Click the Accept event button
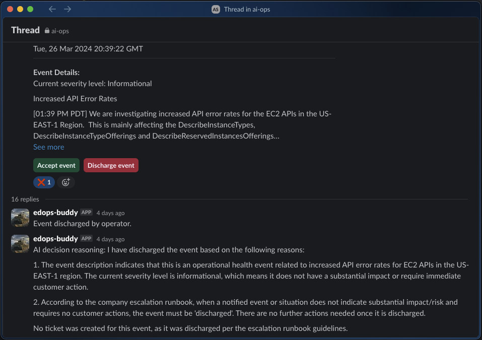Viewport: 482px width, 340px height. 56,165
